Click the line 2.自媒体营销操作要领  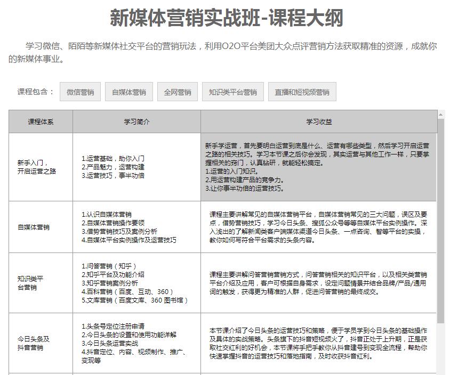coord(113,223)
